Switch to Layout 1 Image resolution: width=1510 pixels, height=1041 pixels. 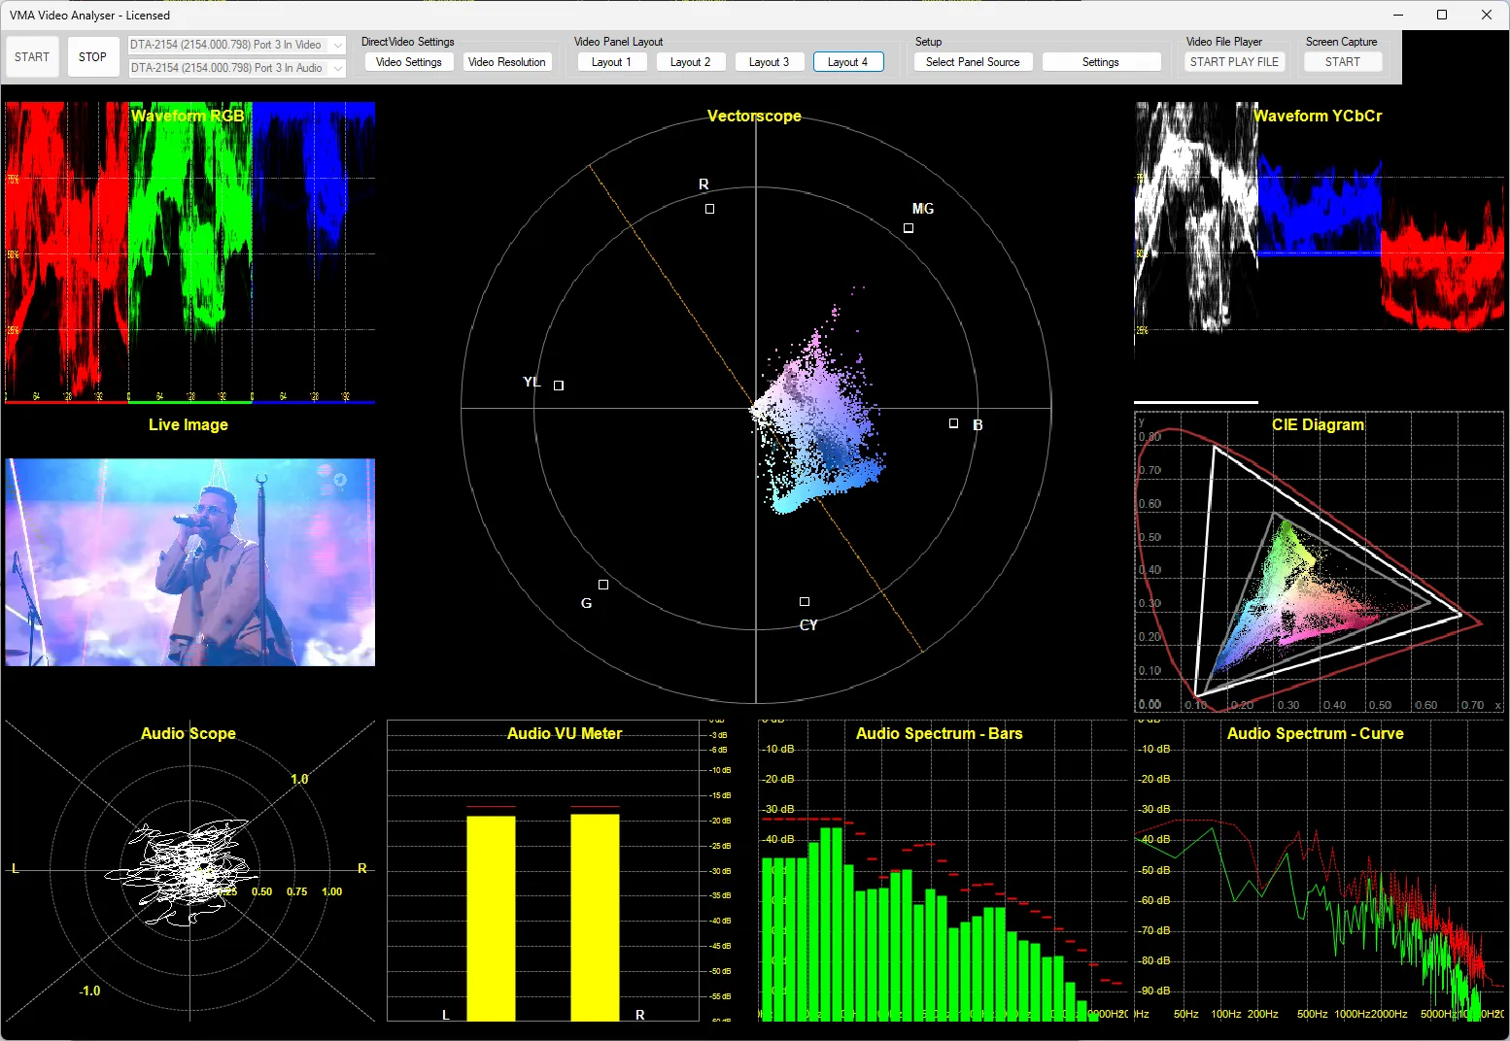tap(611, 62)
